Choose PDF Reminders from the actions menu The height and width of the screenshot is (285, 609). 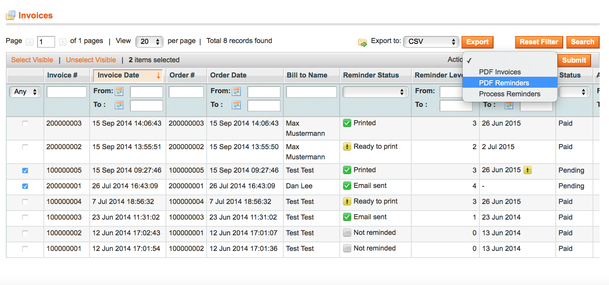[504, 83]
